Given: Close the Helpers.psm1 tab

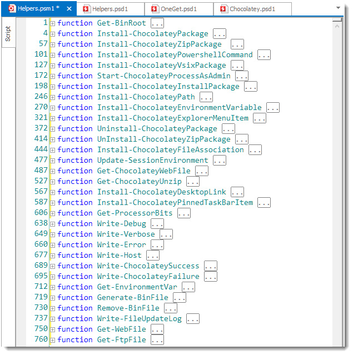Looking at the screenshot, I should pyautogui.click(x=69, y=9).
